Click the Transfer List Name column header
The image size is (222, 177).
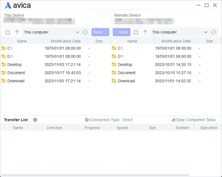(18, 128)
